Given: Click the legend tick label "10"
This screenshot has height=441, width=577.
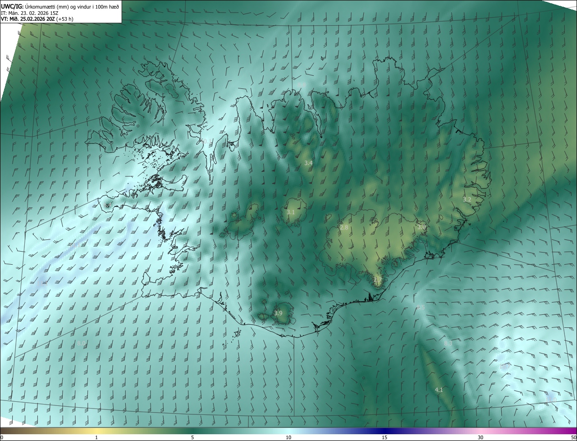Looking at the screenshot, I should (x=288, y=438).
